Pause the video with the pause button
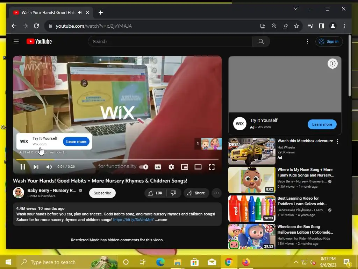 click(23, 167)
